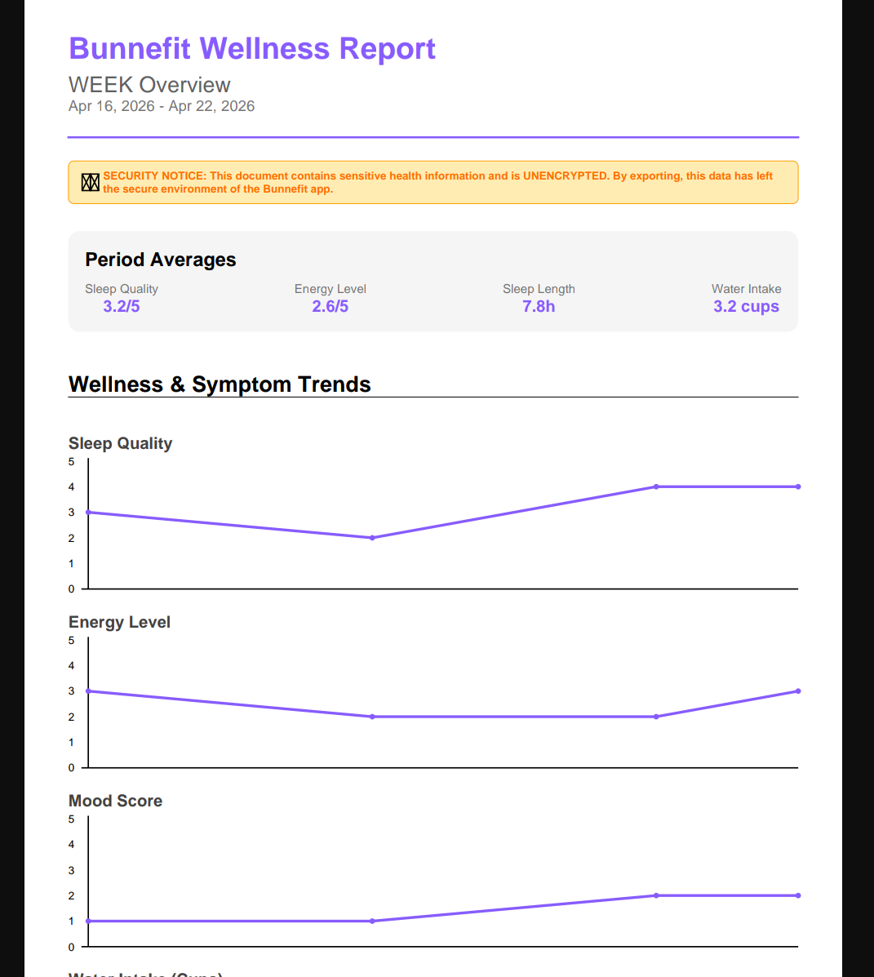Click third data point on Sleep Quality chart

[656, 486]
